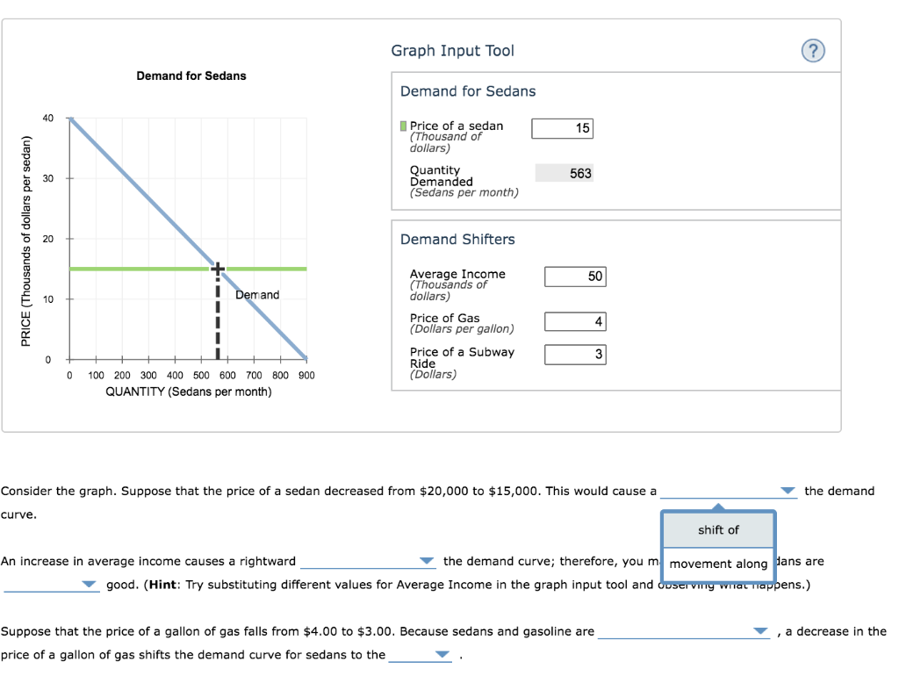Image resolution: width=899 pixels, height=690 pixels.
Task: Click the crosshair intersection point on the graph
Action: point(216,268)
